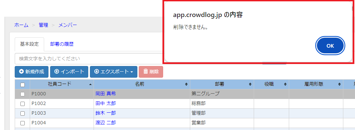Sort by 社員コード column header

click(62, 84)
